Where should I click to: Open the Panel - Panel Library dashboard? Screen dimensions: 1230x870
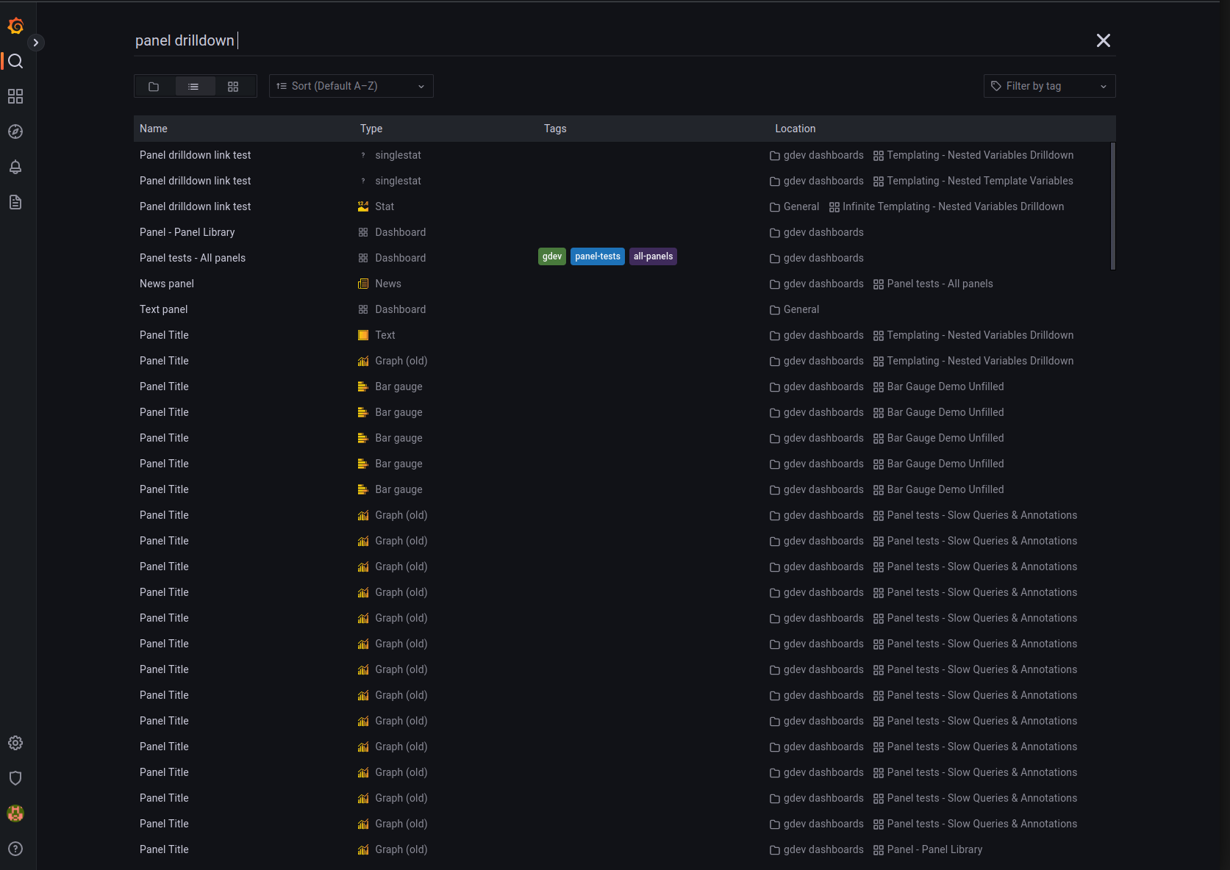click(187, 232)
